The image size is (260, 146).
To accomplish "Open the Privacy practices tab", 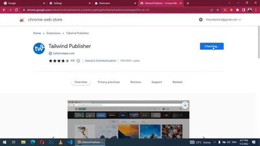I will coord(108,82).
